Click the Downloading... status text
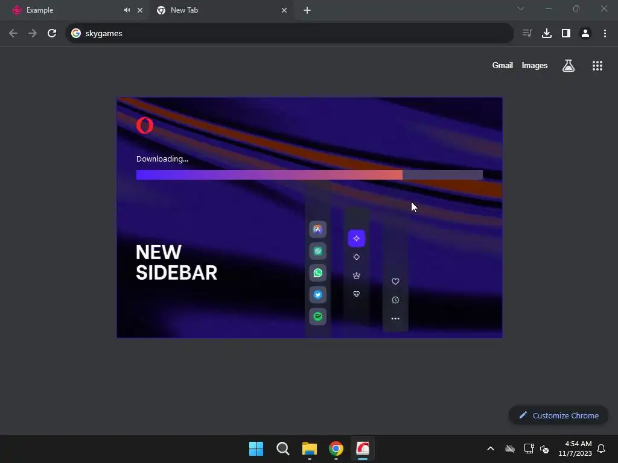This screenshot has height=463, width=618. [162, 159]
